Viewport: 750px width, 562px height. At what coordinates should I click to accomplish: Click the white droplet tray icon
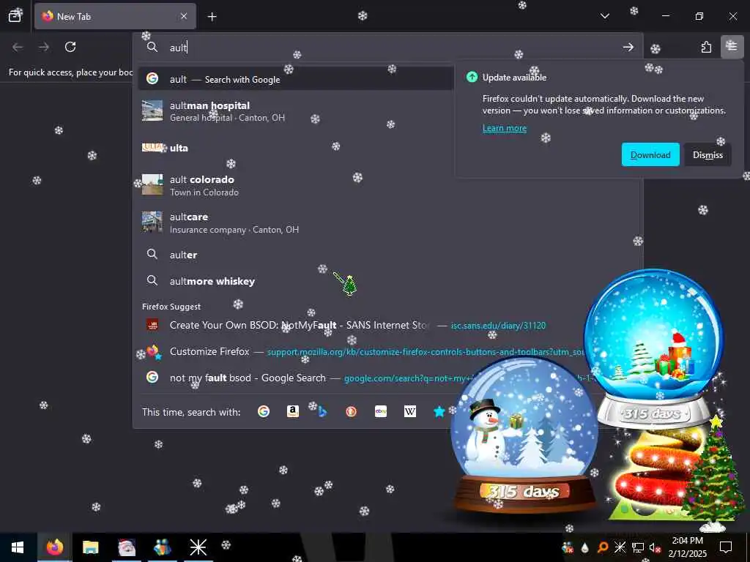coord(584,547)
